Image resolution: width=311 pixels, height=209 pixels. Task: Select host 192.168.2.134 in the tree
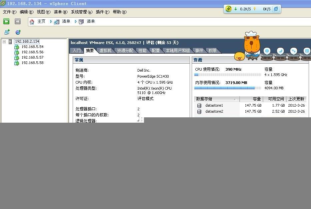27,41
